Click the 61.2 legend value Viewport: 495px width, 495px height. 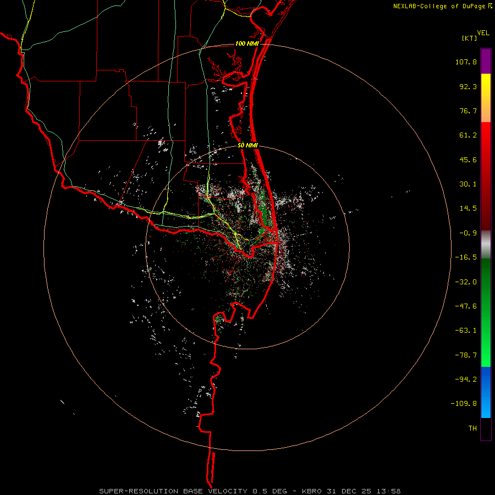(x=468, y=135)
